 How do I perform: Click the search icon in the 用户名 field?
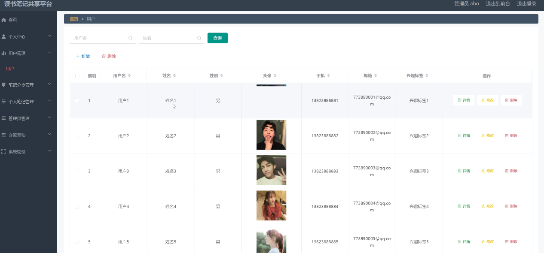click(130, 38)
